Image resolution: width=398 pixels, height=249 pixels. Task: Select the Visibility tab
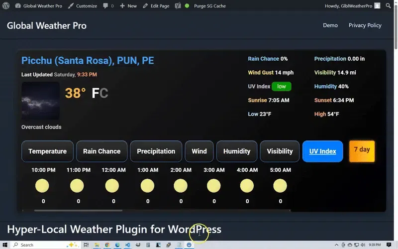(x=280, y=151)
